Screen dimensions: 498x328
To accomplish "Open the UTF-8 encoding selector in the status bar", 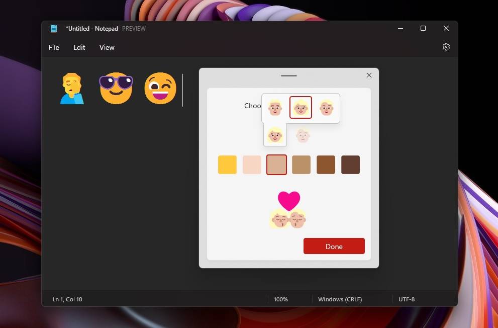I will (x=407, y=299).
